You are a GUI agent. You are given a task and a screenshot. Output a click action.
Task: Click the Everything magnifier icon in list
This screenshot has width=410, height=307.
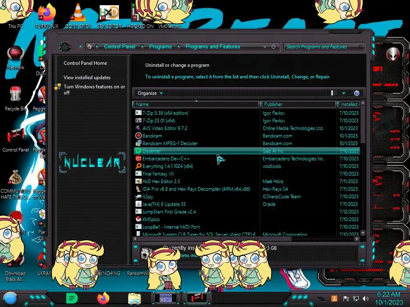(x=138, y=166)
